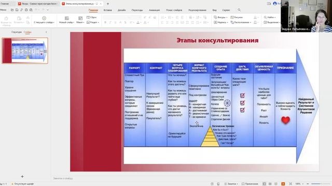Open the Надпись text box dropdown

220,22
